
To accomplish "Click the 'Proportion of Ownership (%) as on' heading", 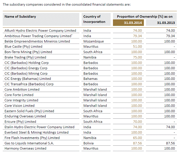I will coord(145,16).
